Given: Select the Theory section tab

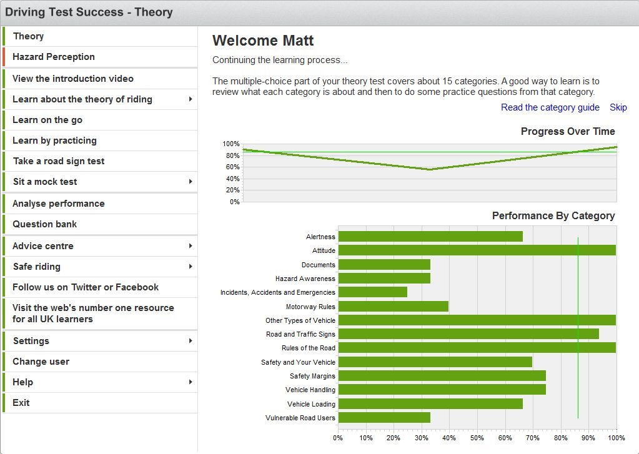Looking at the screenshot, I should (x=28, y=36).
